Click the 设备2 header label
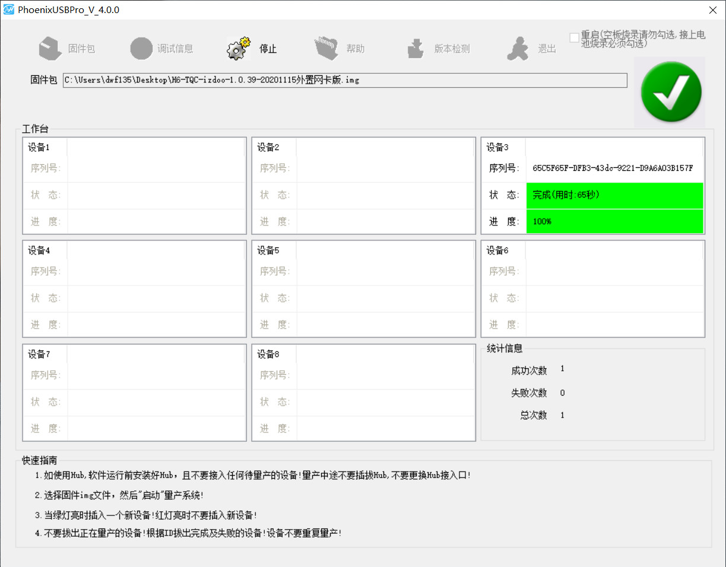Viewport: 726px width, 567px height. pos(268,147)
